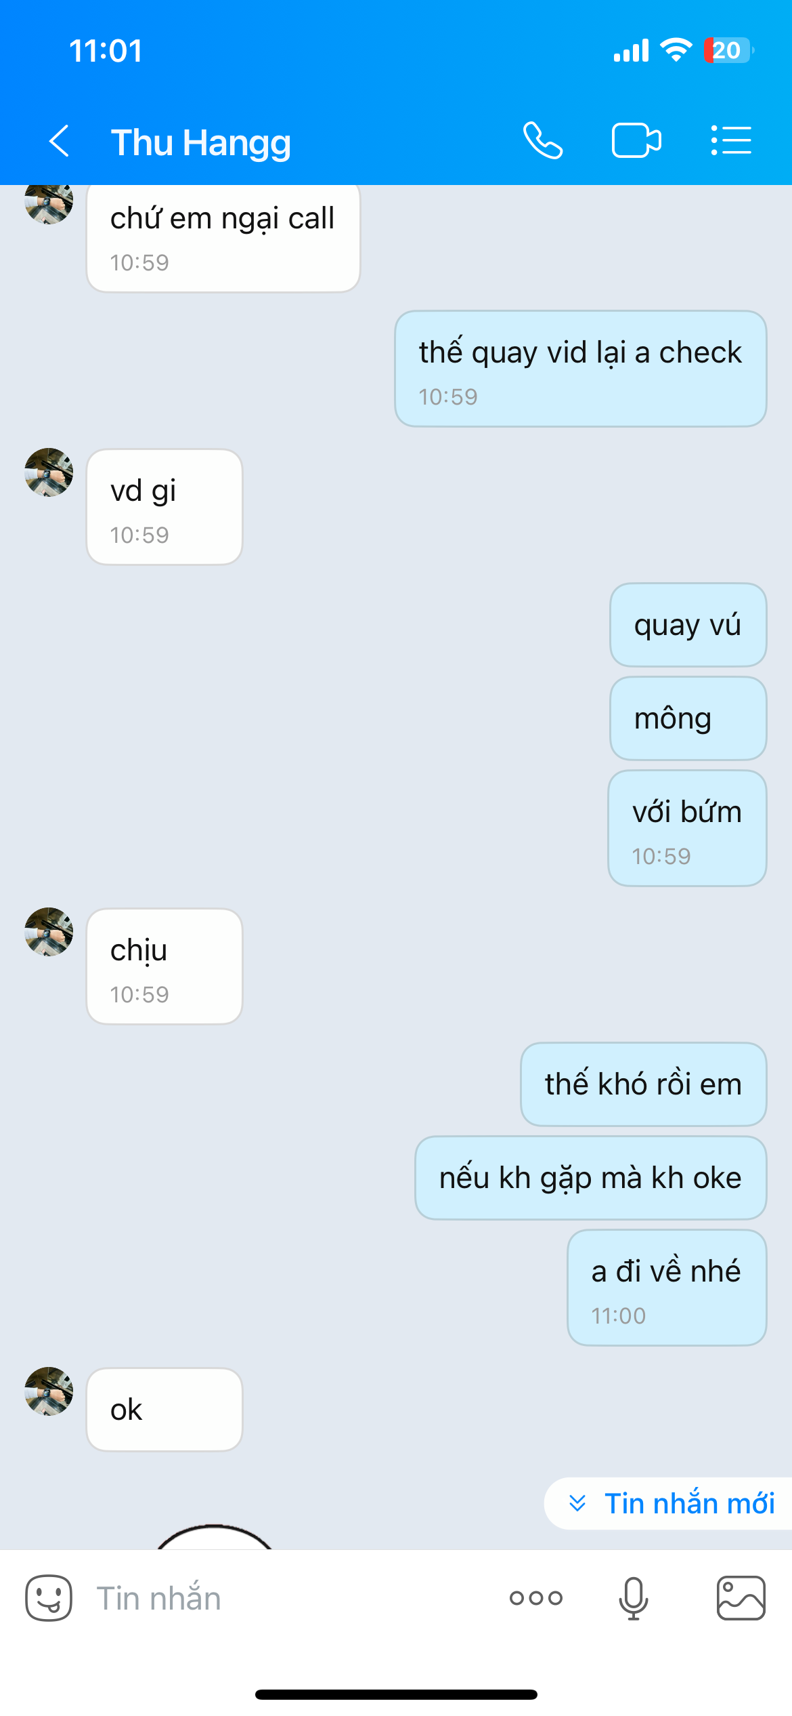Open the sticker emoji picker

pyautogui.click(x=49, y=1598)
